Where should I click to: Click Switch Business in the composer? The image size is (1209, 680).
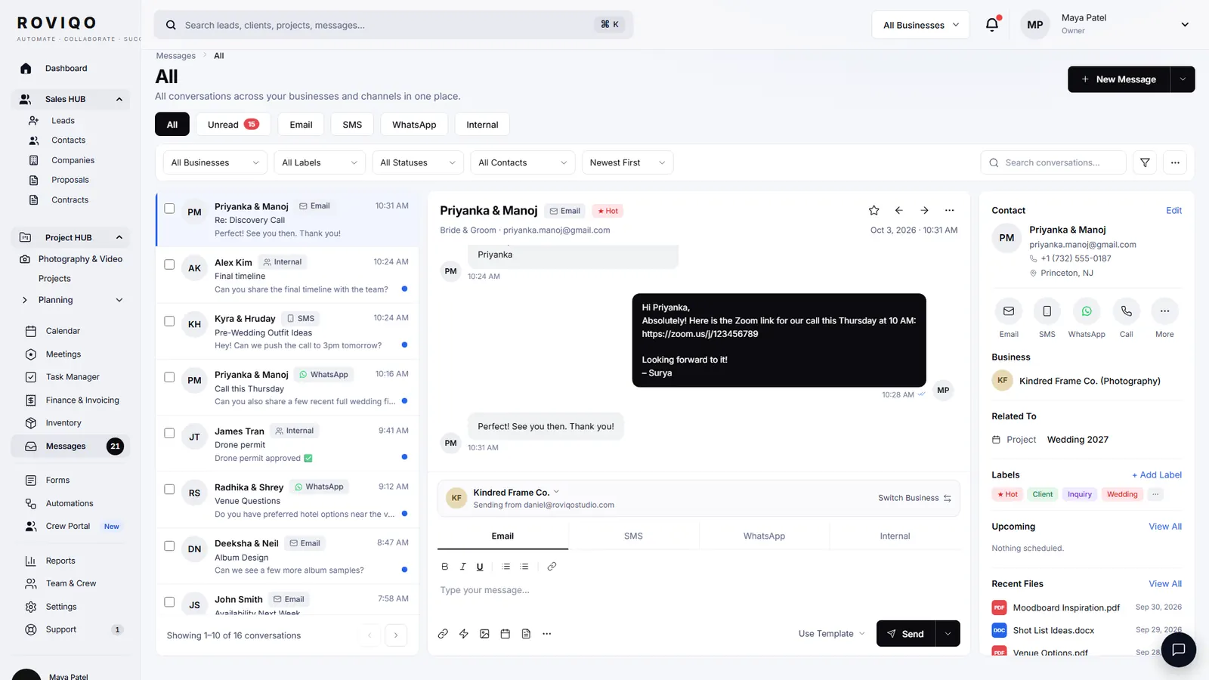[914, 498]
